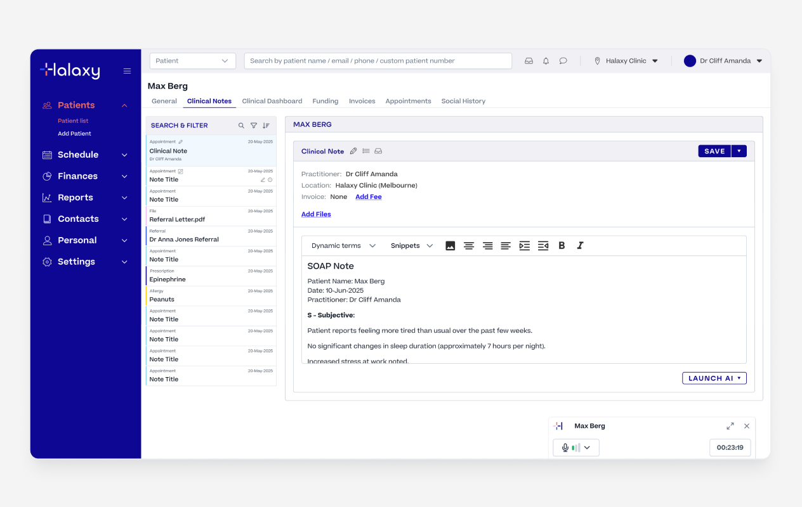802x507 pixels.
Task: Open Add Patient in the sidebar
Action: pyautogui.click(x=74, y=134)
